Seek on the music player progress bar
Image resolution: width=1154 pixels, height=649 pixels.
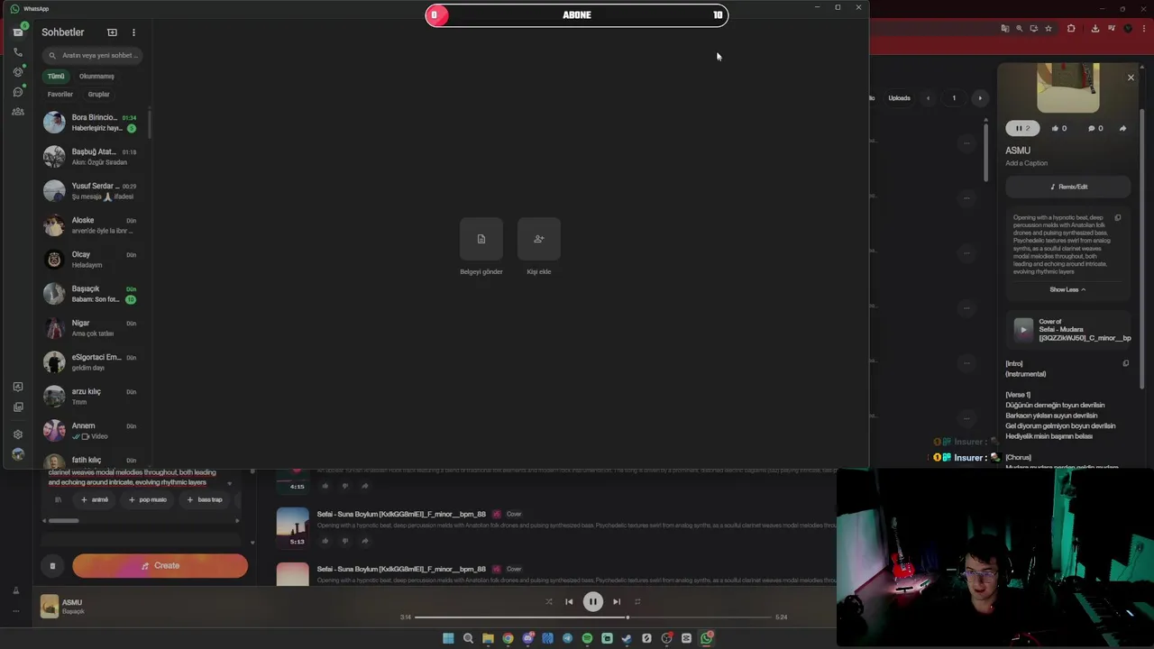[x=593, y=617]
